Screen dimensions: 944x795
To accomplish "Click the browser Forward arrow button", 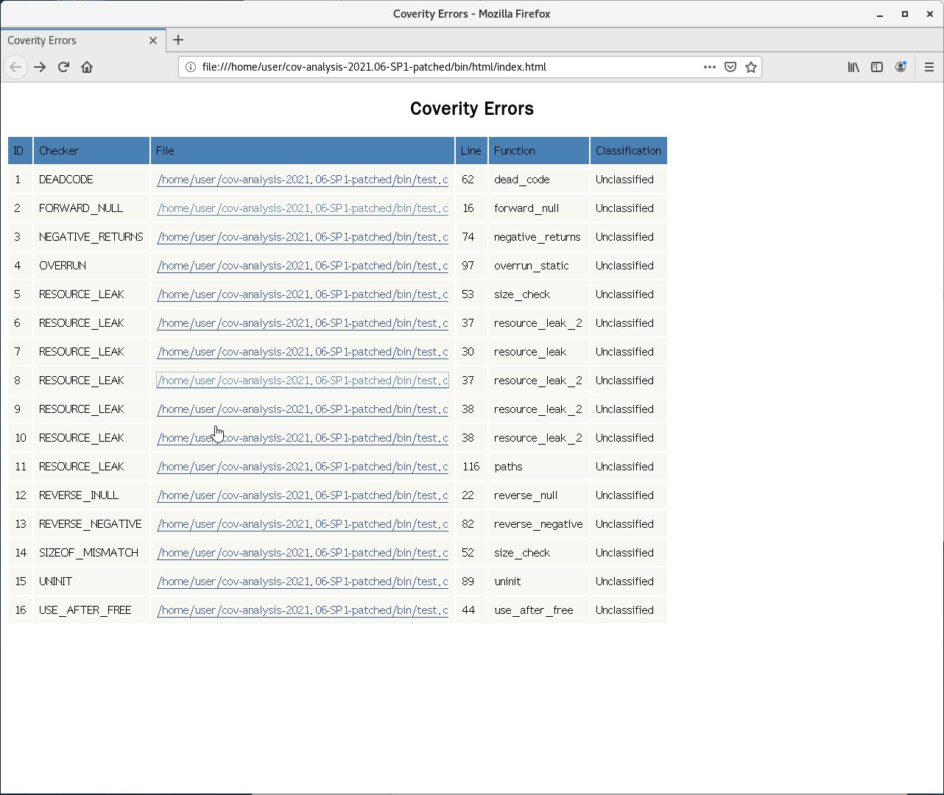I will click(x=40, y=67).
